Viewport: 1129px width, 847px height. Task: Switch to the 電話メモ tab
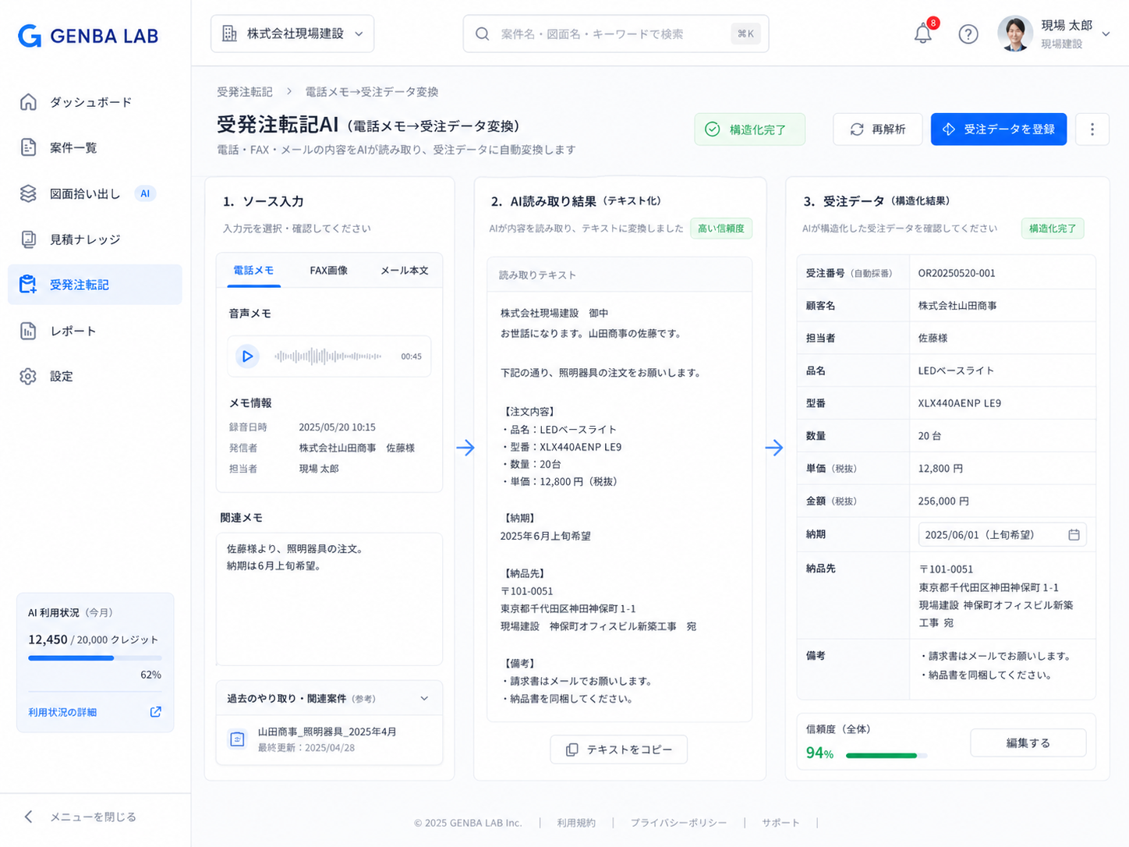click(253, 271)
